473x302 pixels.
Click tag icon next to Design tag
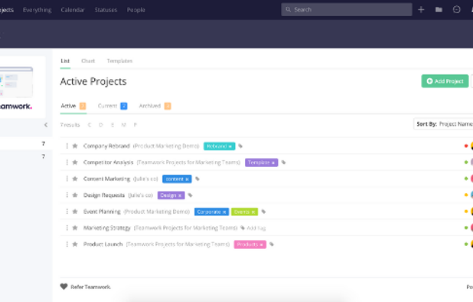(190, 195)
